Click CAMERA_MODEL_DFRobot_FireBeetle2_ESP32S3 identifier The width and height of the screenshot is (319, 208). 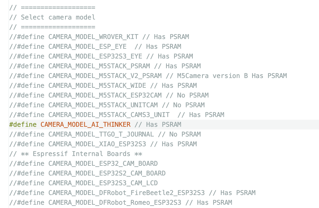pos(126,193)
